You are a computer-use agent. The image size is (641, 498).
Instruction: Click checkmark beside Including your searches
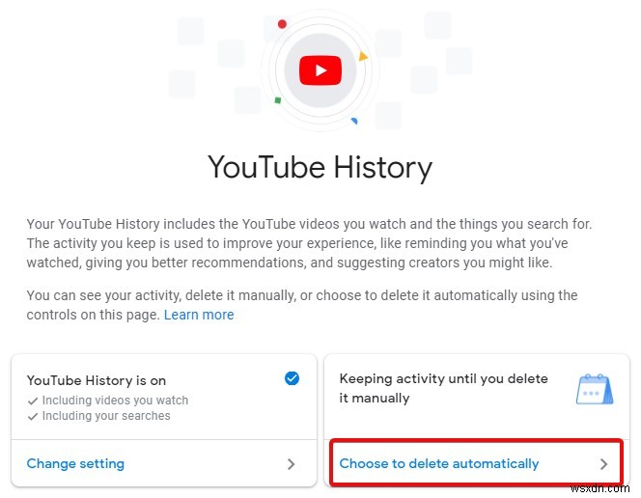pyautogui.click(x=33, y=416)
